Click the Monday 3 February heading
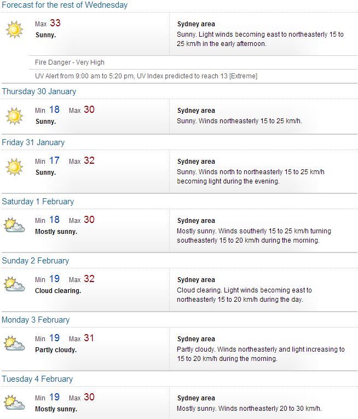The height and width of the screenshot is (419, 358). point(36,320)
